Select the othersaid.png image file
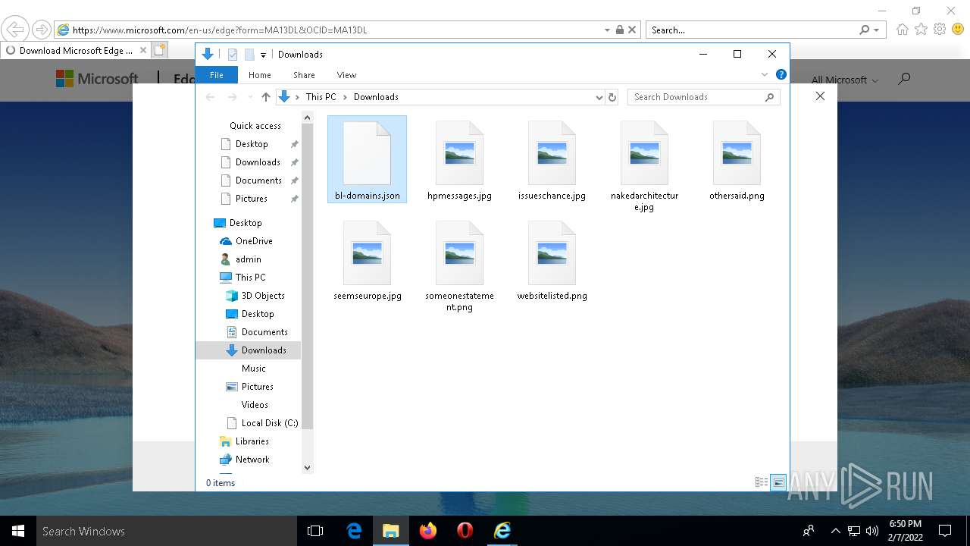Screen dimensions: 970x546 737,159
